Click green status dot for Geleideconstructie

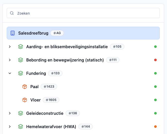click(x=155, y=113)
